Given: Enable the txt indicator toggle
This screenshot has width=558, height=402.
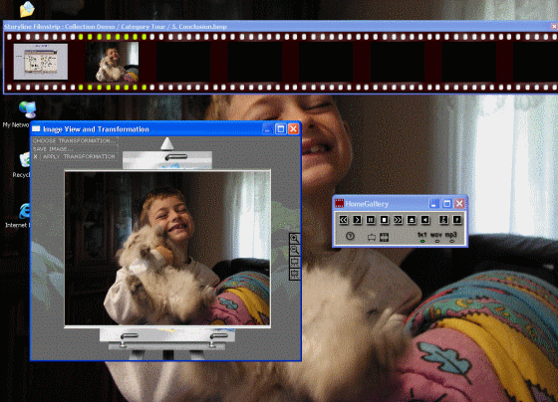Looking at the screenshot, I should (422, 241).
